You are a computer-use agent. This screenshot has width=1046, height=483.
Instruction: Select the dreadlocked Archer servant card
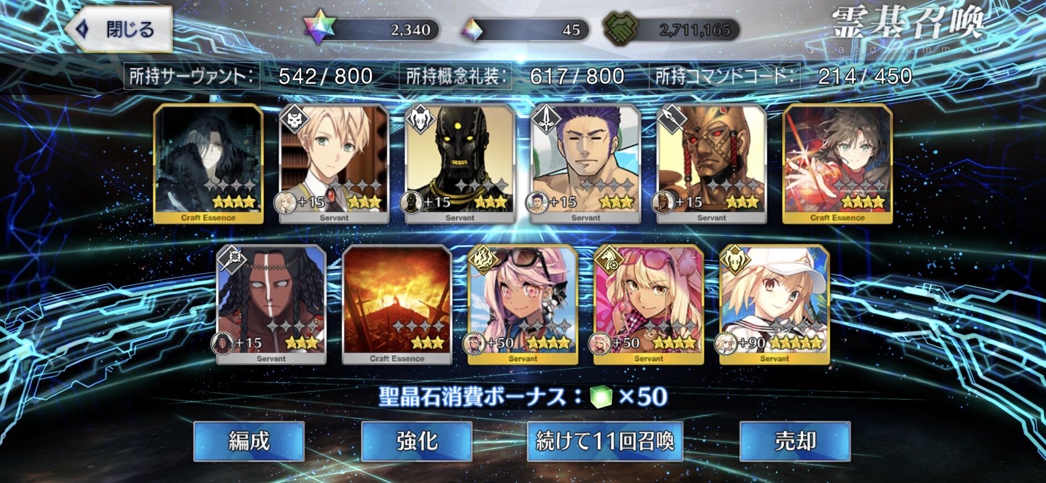pyautogui.click(x=271, y=305)
